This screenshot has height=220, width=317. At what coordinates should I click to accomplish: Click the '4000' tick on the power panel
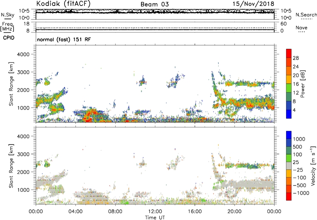click(23, 54)
